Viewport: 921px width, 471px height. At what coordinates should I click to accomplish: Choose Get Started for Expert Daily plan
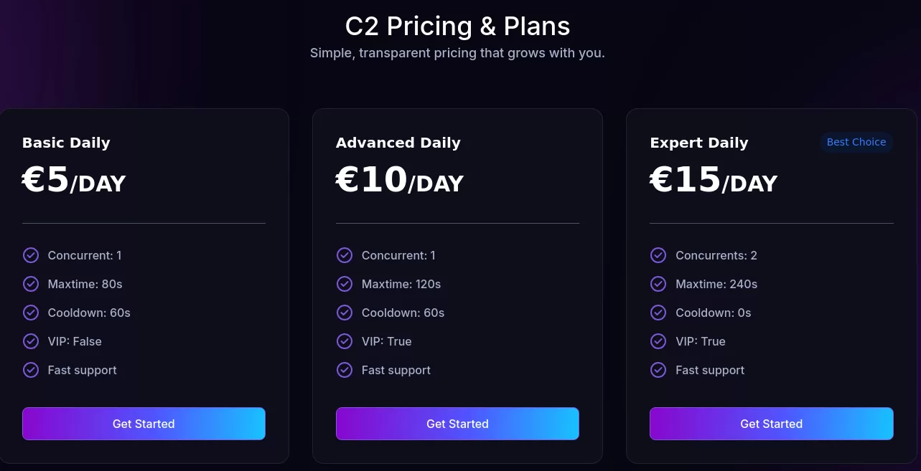click(772, 424)
